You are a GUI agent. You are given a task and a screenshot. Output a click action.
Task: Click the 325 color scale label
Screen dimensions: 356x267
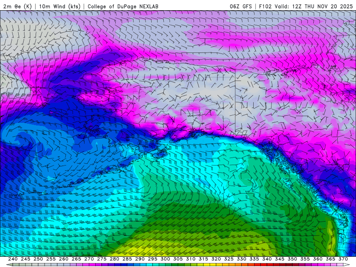229,259
